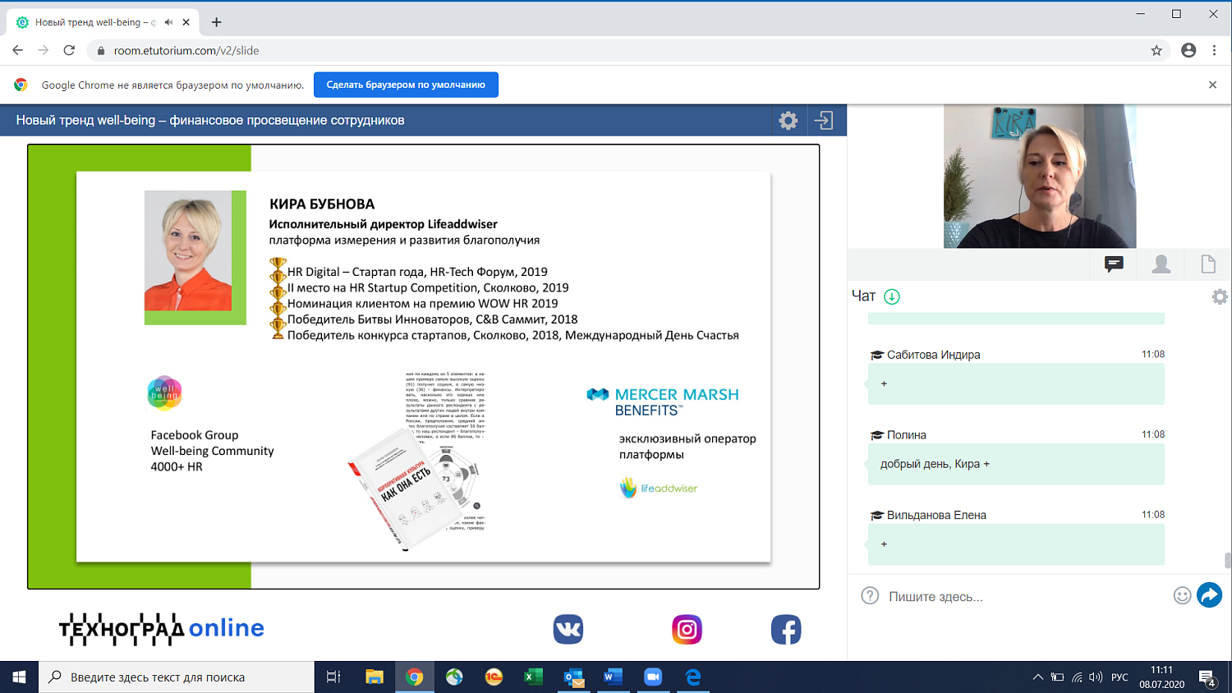
Task: Click 'Сделать браузером по умолчанию' button
Action: (406, 85)
